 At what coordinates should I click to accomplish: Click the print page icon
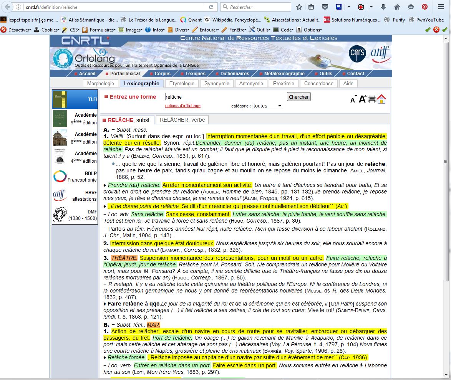coord(372,99)
